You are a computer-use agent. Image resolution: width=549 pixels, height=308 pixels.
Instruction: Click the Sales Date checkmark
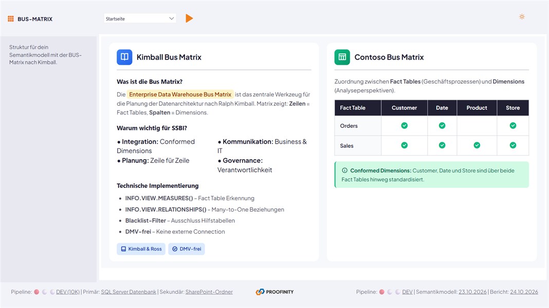pos(442,145)
